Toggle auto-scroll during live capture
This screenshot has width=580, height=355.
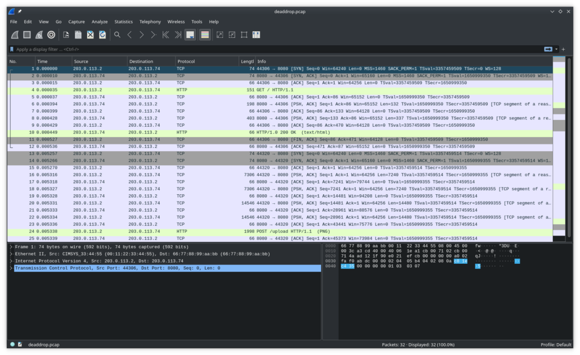[x=190, y=35]
